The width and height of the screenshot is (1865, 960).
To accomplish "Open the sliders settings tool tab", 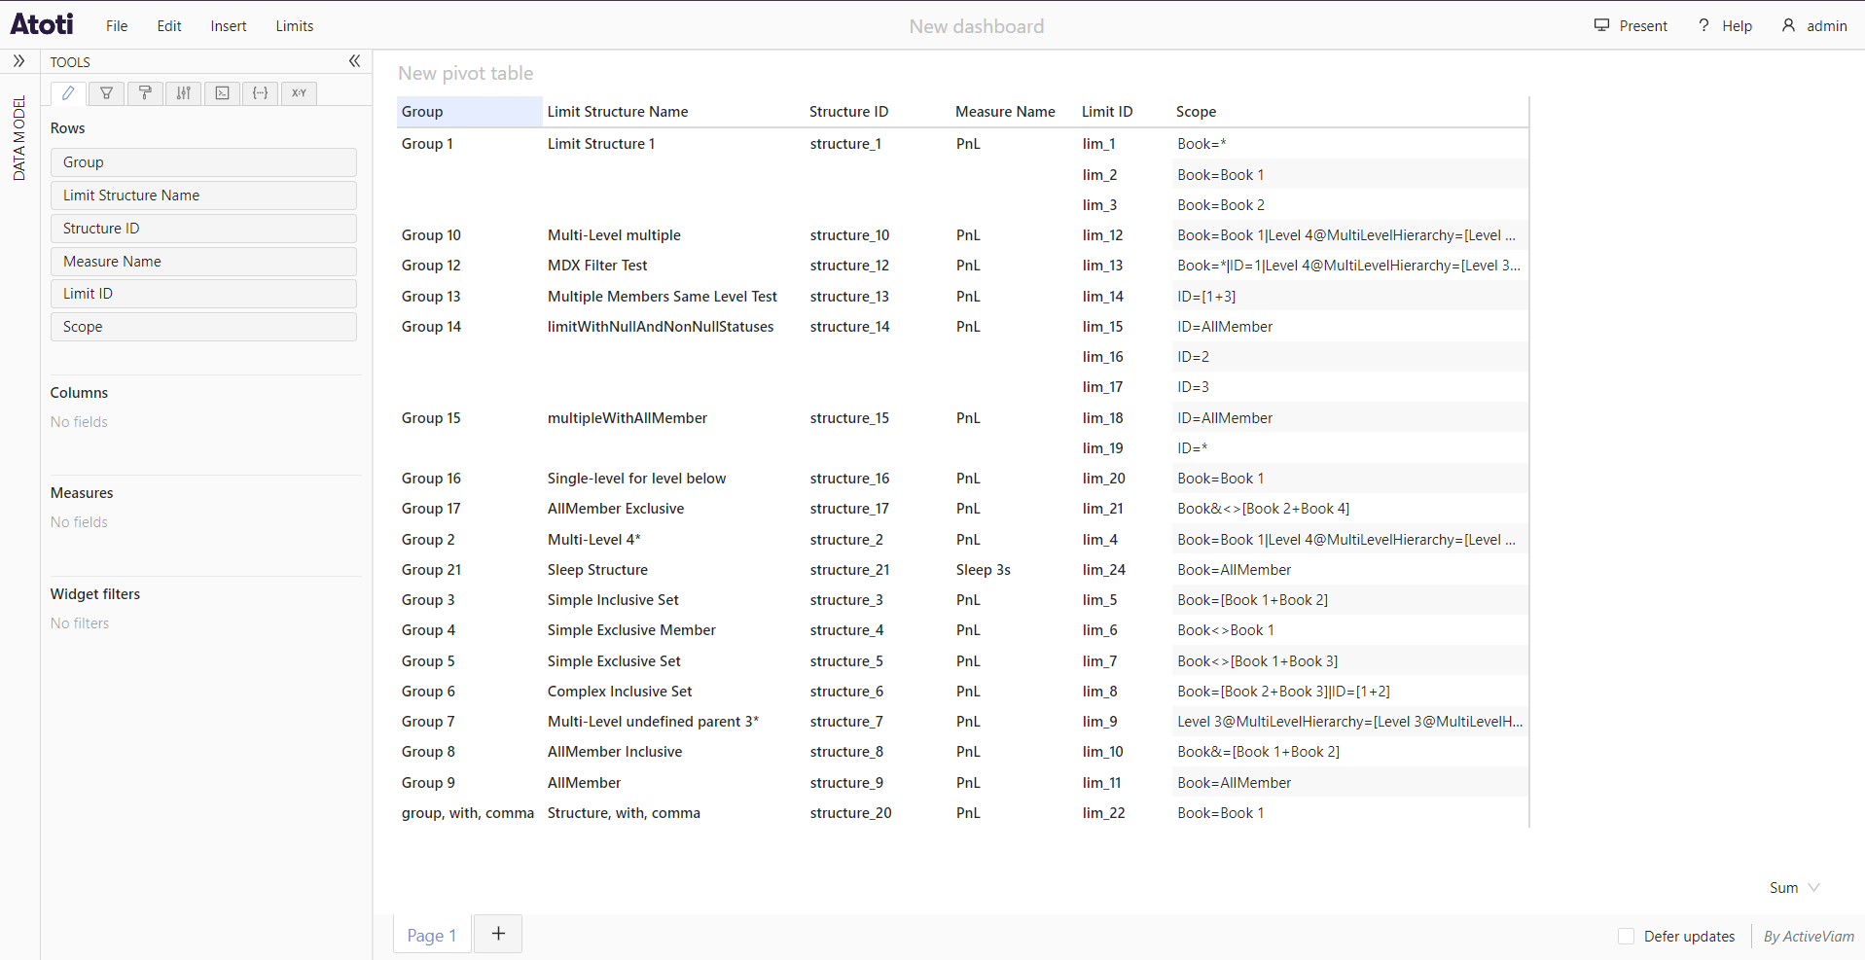I will pyautogui.click(x=184, y=93).
